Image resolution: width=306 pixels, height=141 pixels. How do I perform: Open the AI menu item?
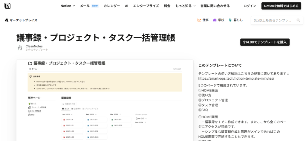point(126,6)
